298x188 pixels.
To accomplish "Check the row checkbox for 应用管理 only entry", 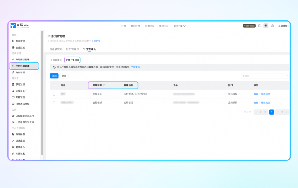I will click(54, 102).
